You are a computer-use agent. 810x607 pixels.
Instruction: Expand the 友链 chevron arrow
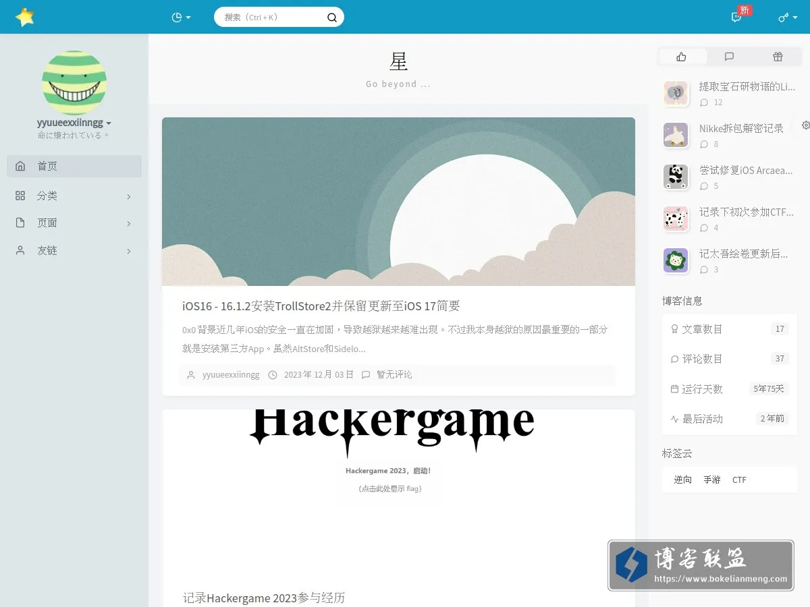129,251
